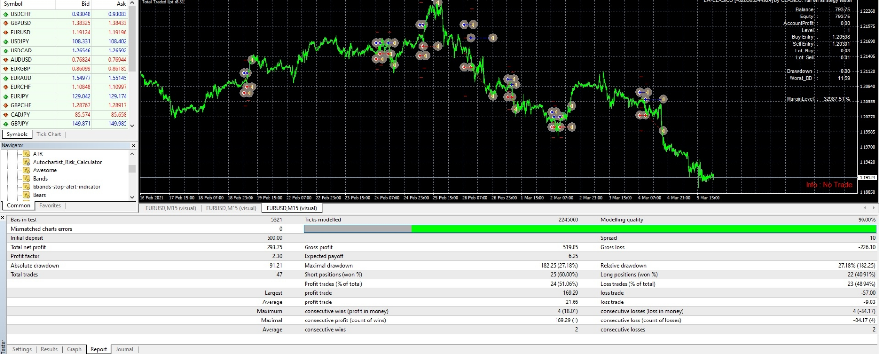Screen dimensions: 881x354
Task: Click the Autochartist_Risk_Calculator indicator icon
Action: [x=27, y=162]
